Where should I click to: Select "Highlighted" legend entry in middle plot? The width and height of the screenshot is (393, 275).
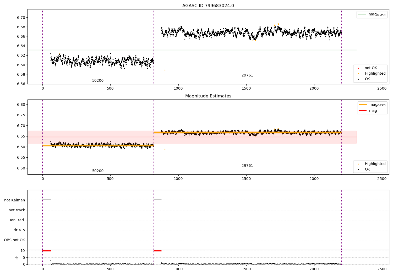(375, 164)
